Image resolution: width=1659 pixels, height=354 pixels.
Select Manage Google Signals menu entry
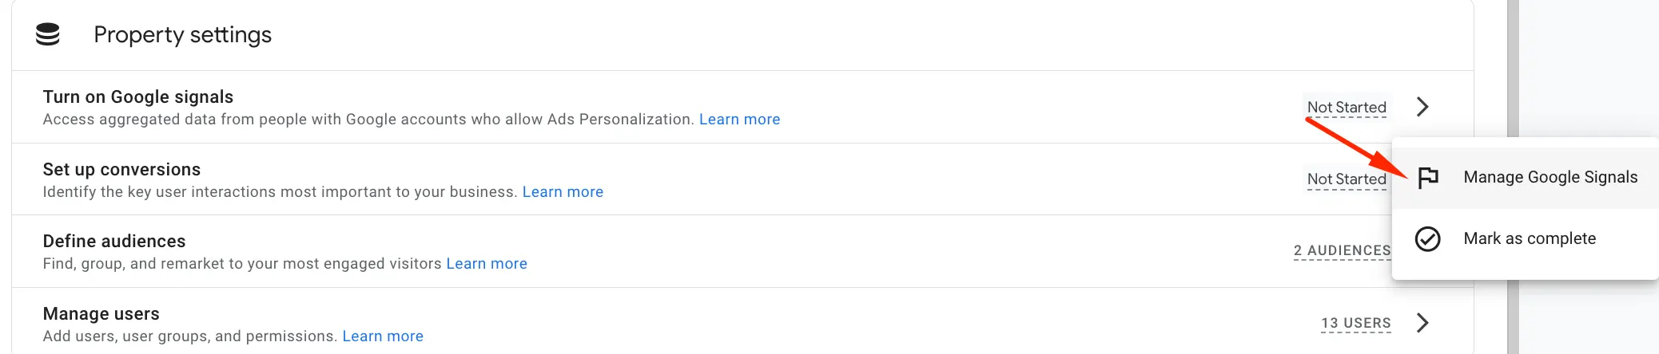1525,177
